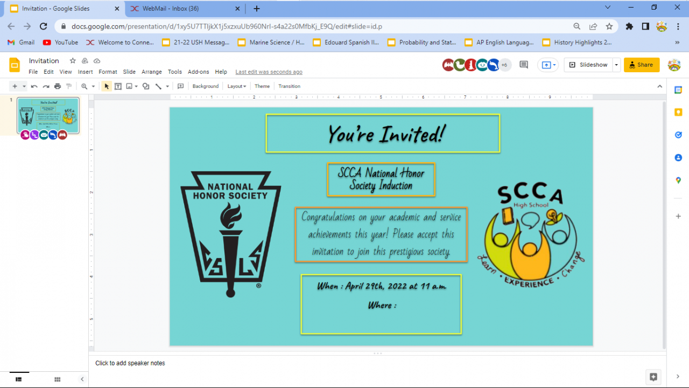Click the Redo arrow
The height and width of the screenshot is (388, 689).
point(46,86)
